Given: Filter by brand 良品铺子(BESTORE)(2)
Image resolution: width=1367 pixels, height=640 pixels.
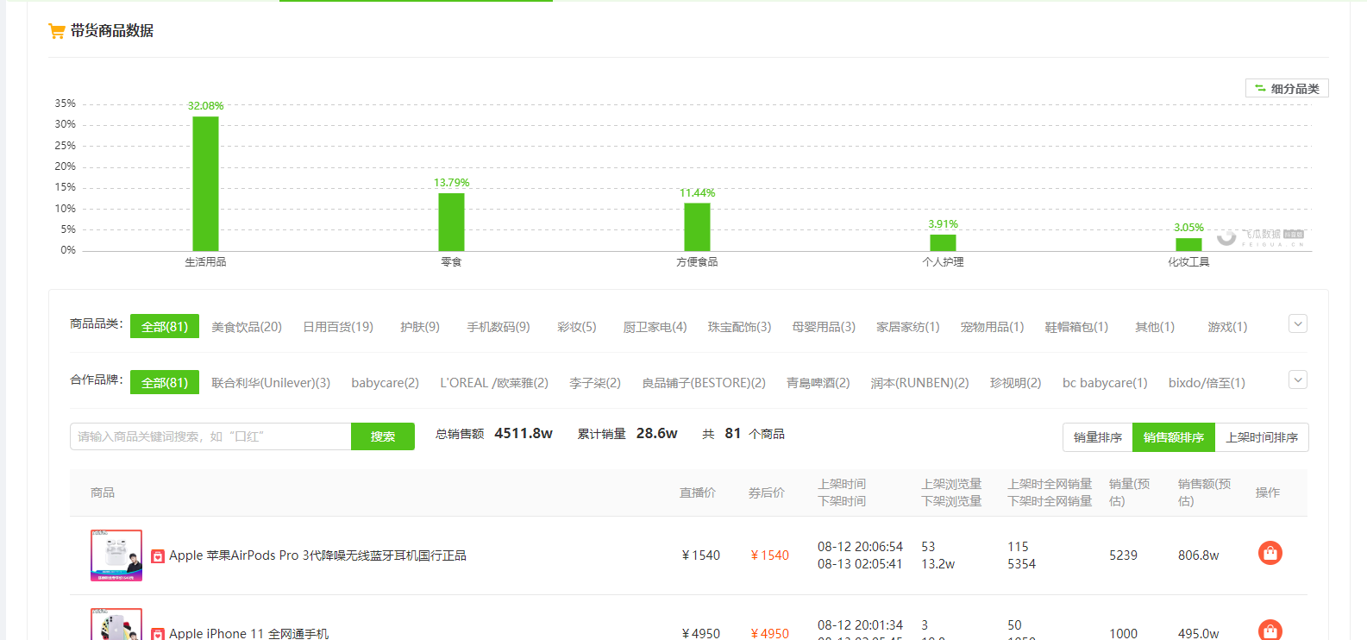Looking at the screenshot, I should [704, 383].
